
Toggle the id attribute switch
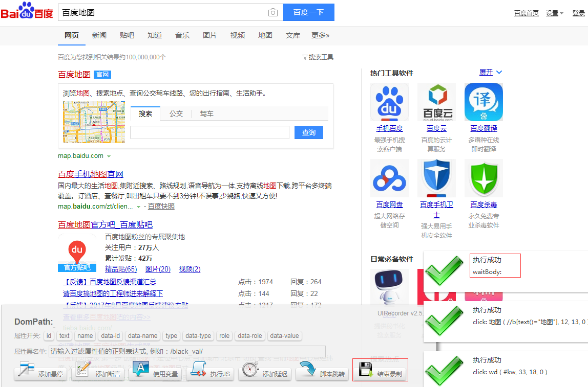49,336
